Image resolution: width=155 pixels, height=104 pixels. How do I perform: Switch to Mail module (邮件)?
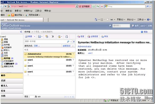tap(12, 76)
